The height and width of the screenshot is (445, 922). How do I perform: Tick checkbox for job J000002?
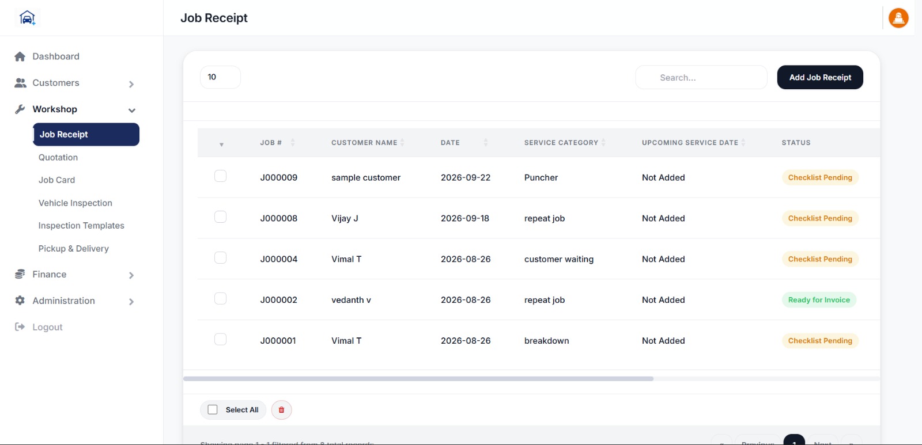coord(220,299)
